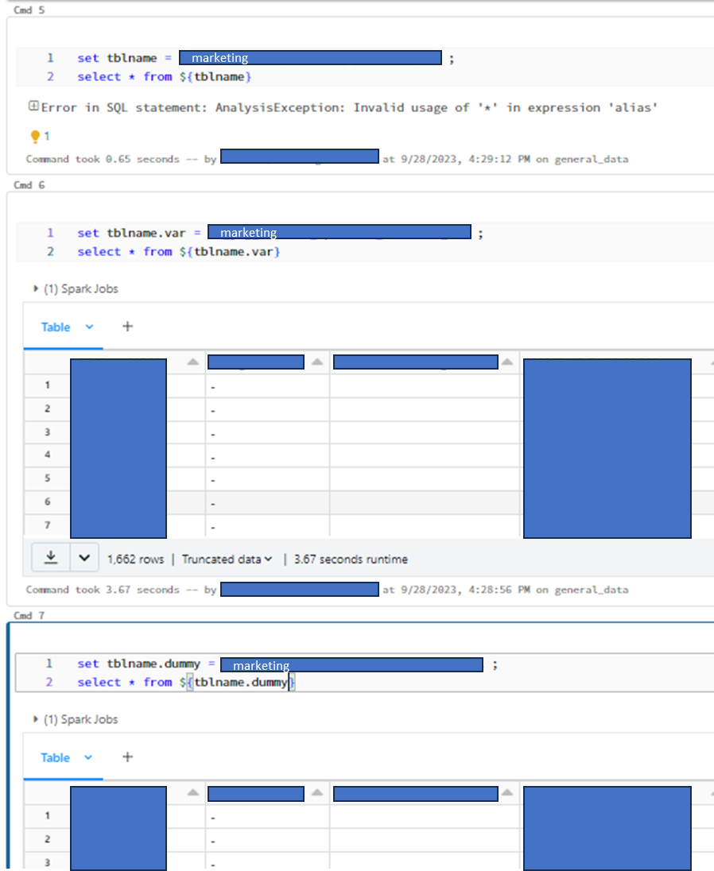This screenshot has width=714, height=871.
Task: Click the lightbulb hint icon below the error
Action: tap(36, 135)
